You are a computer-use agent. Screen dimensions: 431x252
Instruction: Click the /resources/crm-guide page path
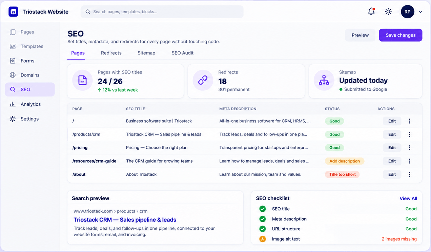[95, 161]
